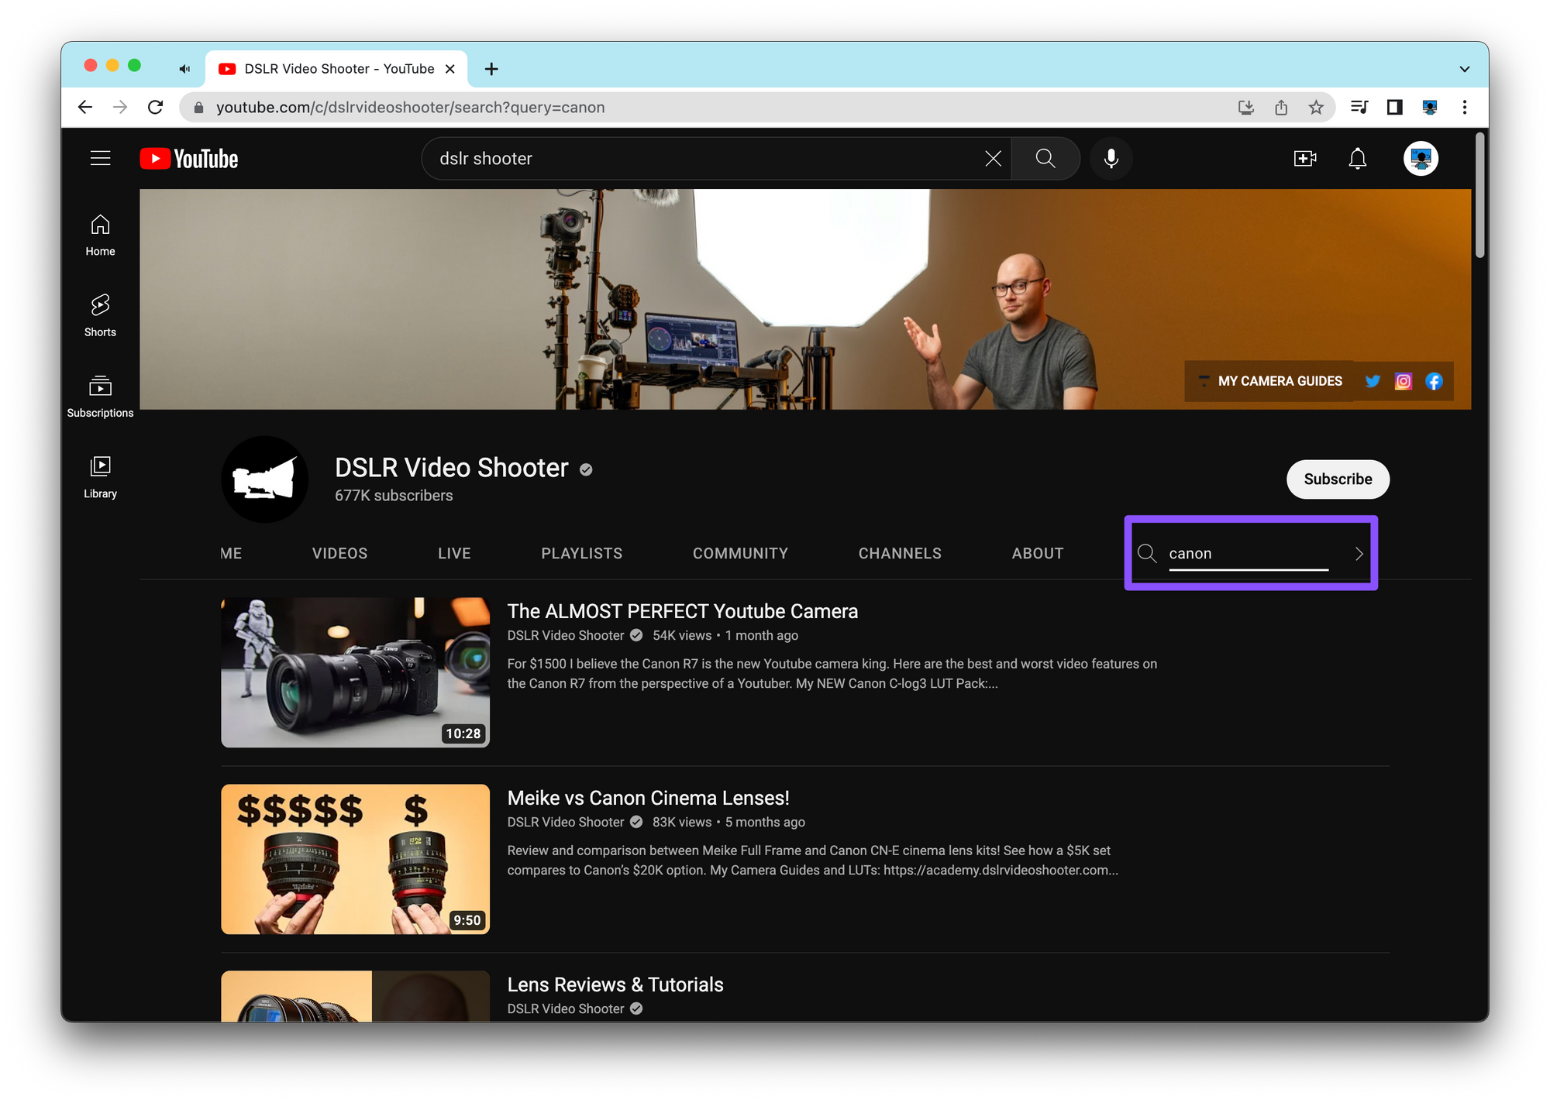Screen dimensions: 1550x1103
Task: Toggle Chrome side panel icon
Action: point(1394,108)
